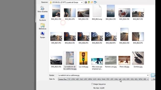Select IMG_0622.JPG thumbnail

point(138,36)
